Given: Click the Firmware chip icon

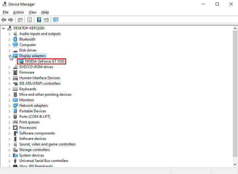Looking at the screenshot, I should coord(15,72).
